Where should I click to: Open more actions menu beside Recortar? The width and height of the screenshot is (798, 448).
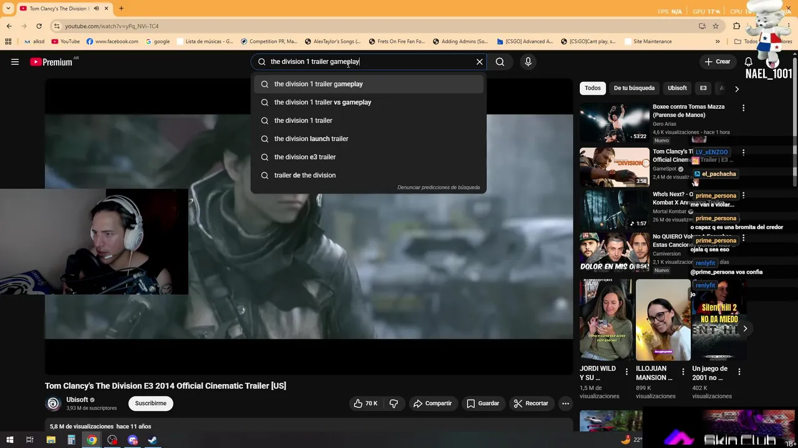565,403
